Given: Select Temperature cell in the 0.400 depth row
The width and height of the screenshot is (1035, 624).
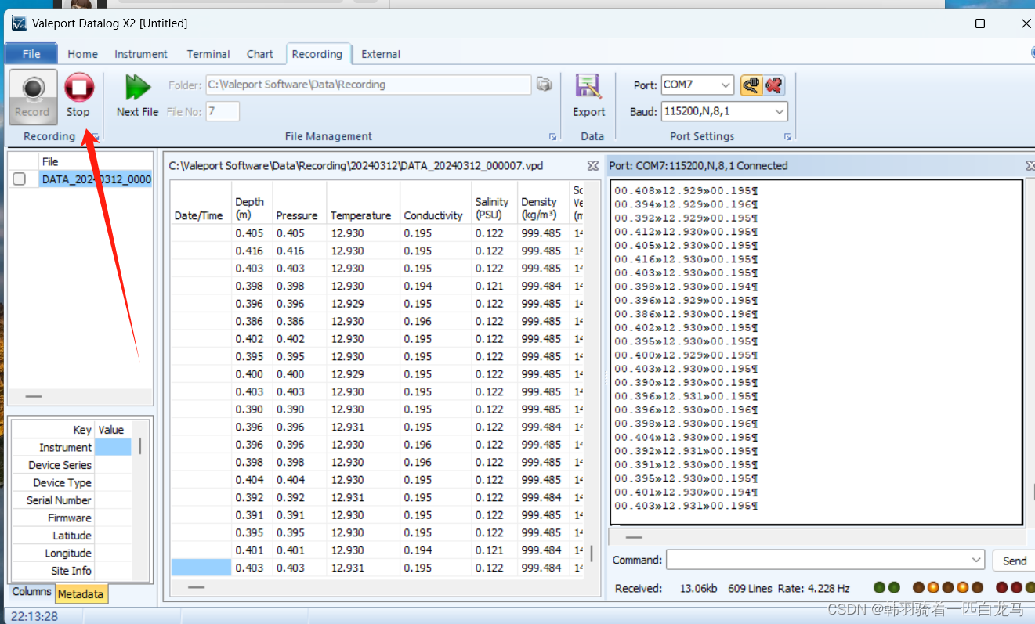Looking at the screenshot, I should 364,374.
